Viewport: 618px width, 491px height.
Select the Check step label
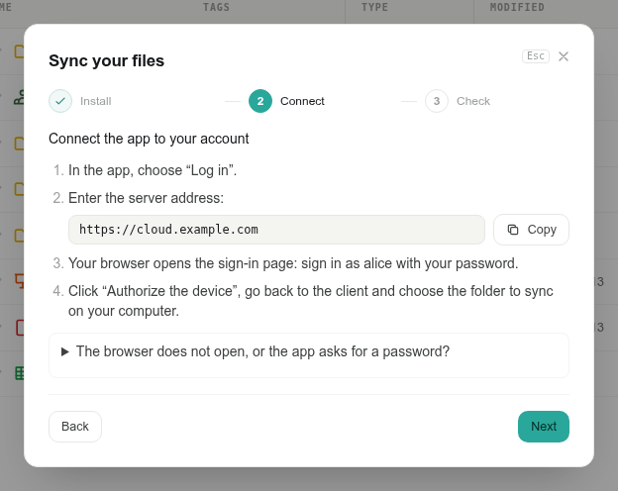(473, 101)
